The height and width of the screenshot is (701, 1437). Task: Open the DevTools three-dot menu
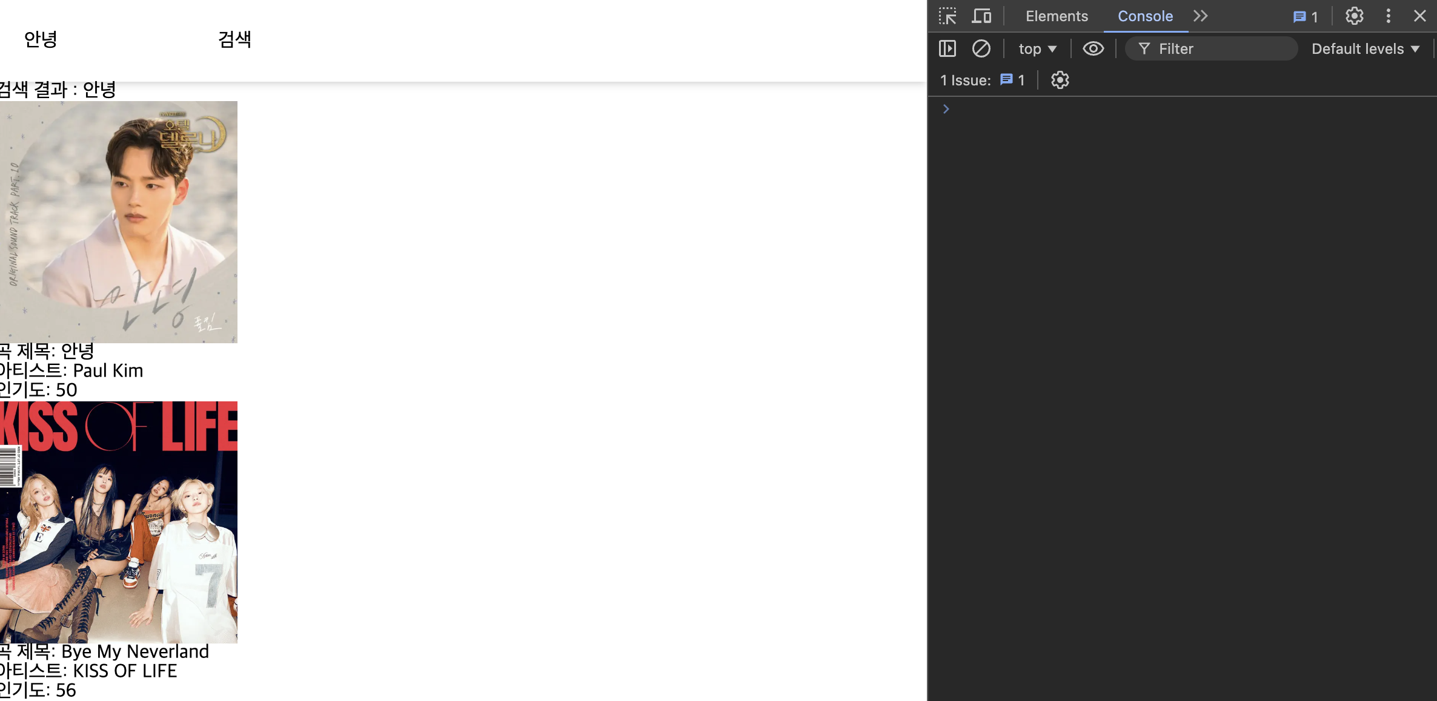(x=1388, y=16)
